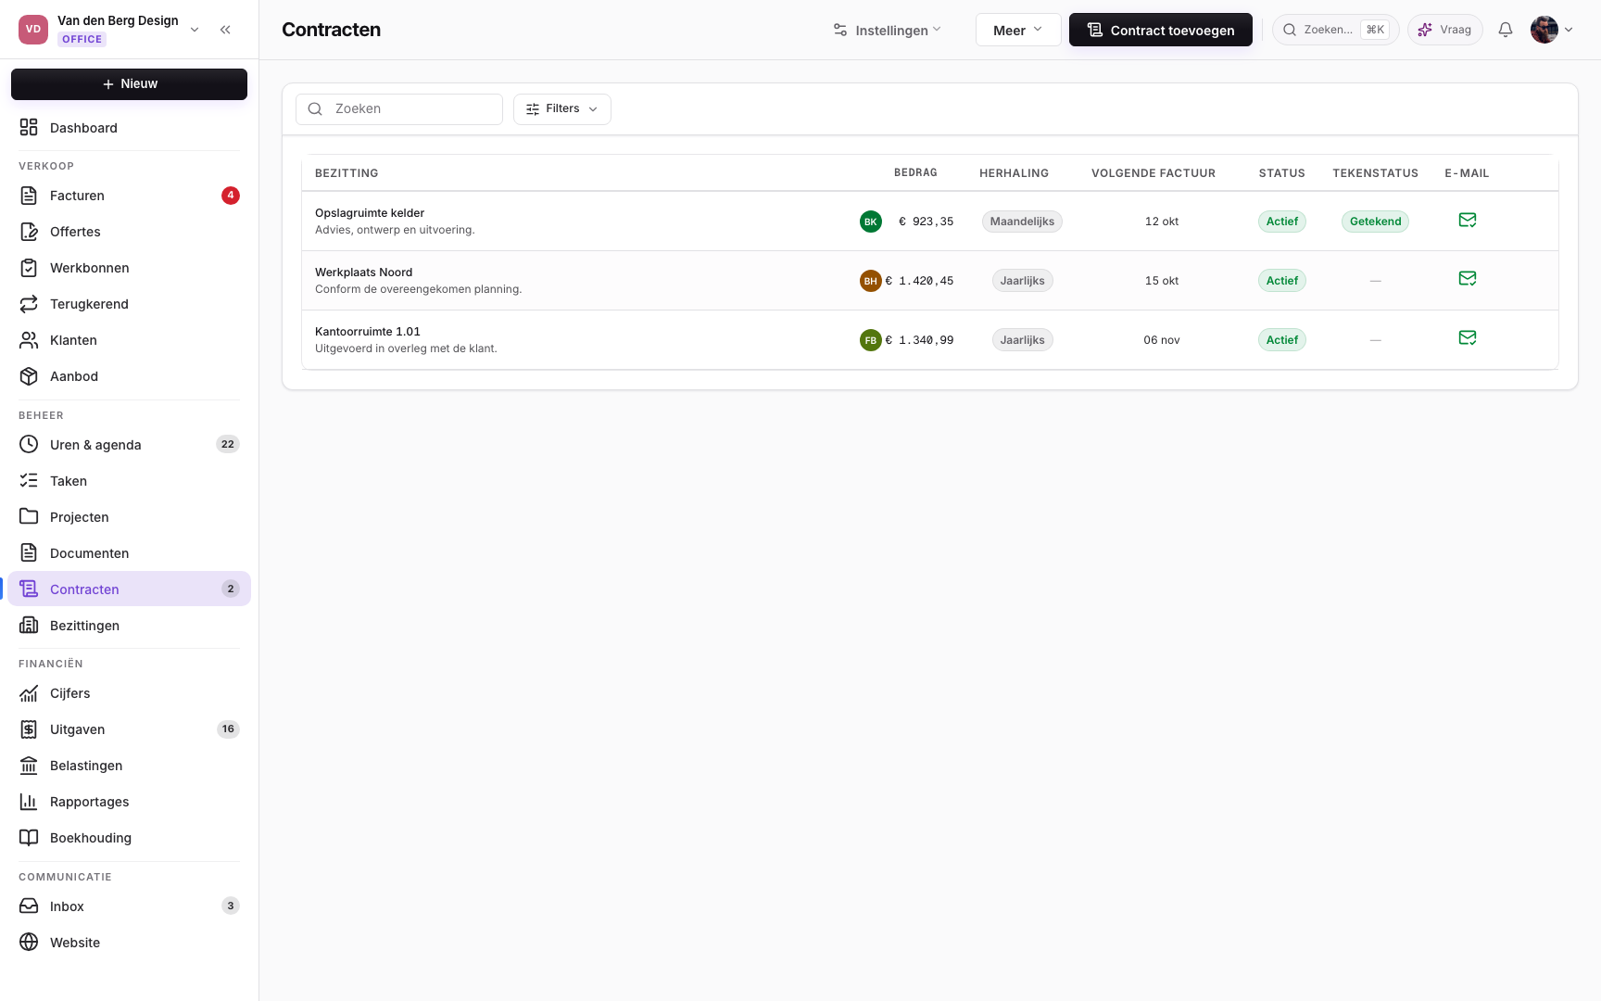
Task: Click the VD company logo
Action: (x=33, y=30)
